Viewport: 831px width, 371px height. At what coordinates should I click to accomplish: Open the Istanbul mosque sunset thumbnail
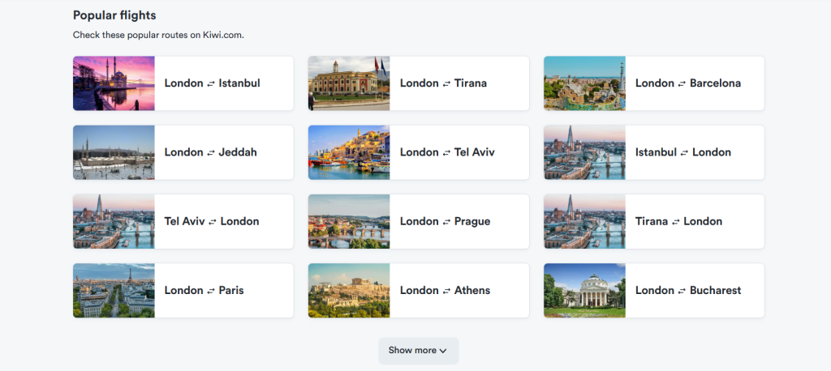pos(114,83)
